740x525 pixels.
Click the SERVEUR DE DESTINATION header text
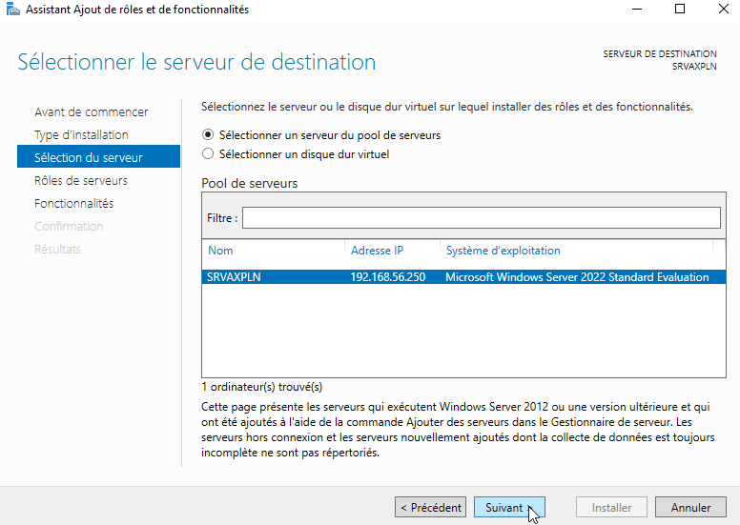click(x=660, y=53)
